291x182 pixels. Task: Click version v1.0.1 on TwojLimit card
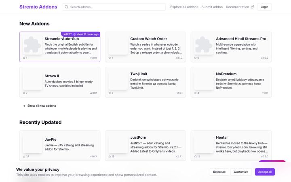tap(179, 93)
